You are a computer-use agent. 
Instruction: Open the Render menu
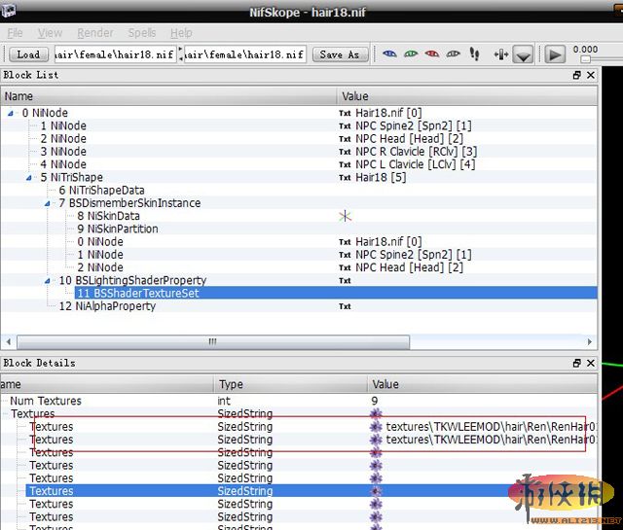pyautogui.click(x=94, y=33)
